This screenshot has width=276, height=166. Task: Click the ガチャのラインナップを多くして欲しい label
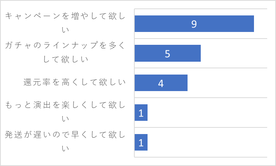(65, 52)
